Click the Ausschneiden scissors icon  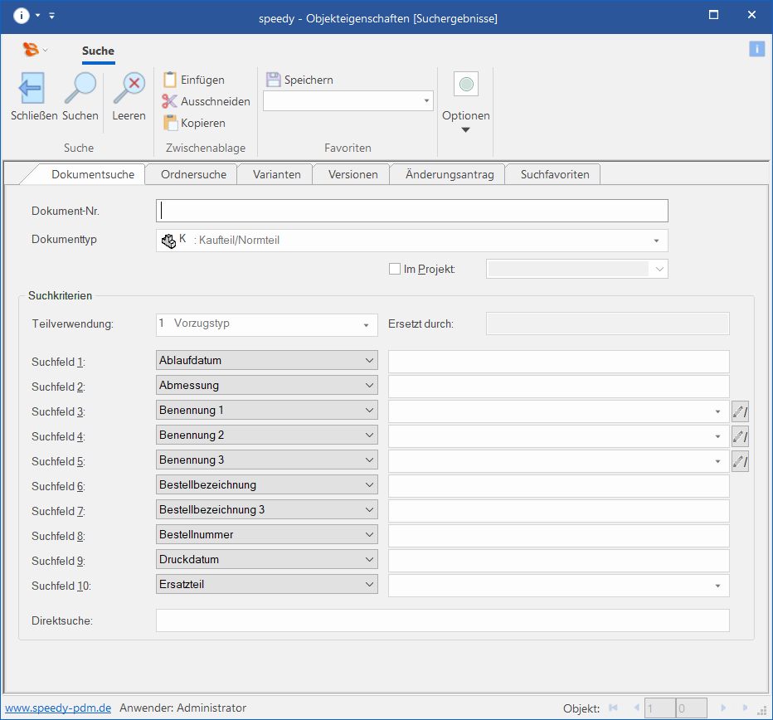point(170,101)
